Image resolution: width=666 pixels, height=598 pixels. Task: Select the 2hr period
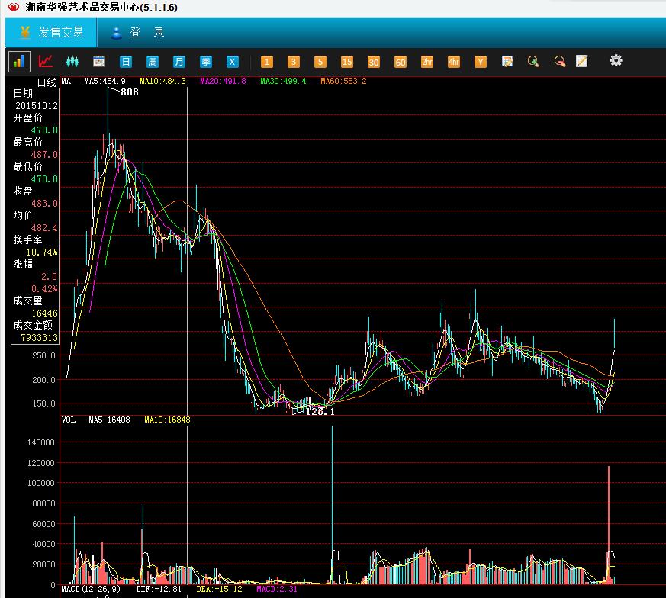click(427, 62)
